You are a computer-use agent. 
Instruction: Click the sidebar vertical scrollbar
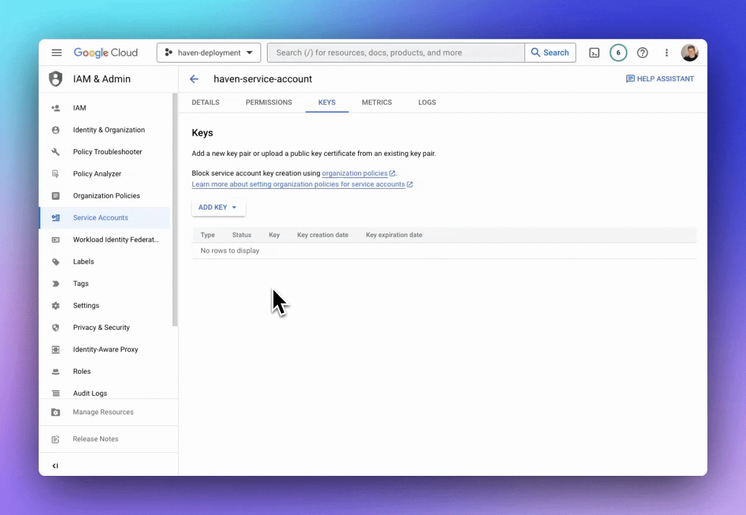tap(175, 210)
